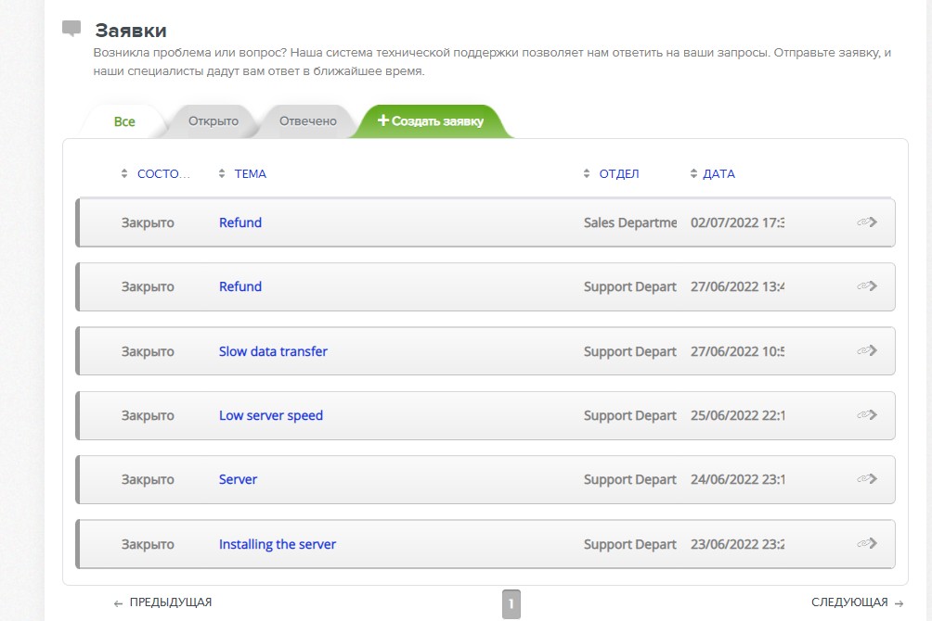The image size is (932, 621).
Task: Select page 1 in the pagination
Action: point(511,603)
